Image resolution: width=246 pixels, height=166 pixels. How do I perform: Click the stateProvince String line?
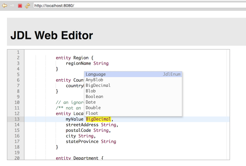[91, 142]
